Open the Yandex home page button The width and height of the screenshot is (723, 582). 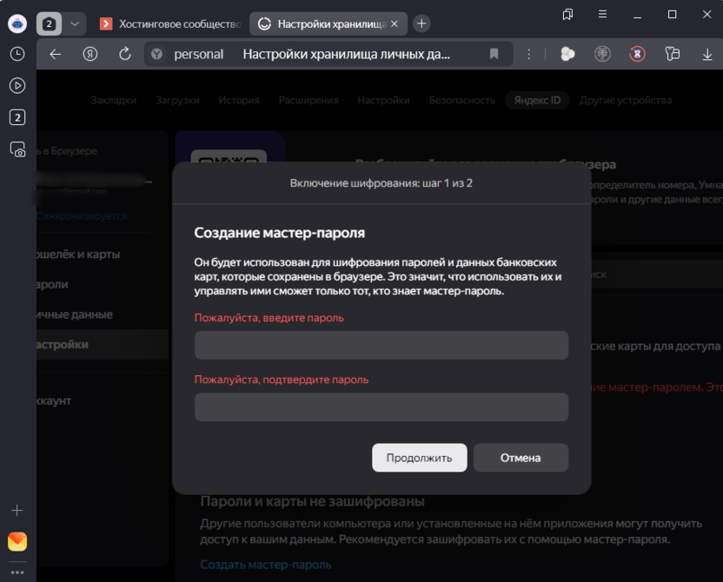pyautogui.click(x=90, y=54)
